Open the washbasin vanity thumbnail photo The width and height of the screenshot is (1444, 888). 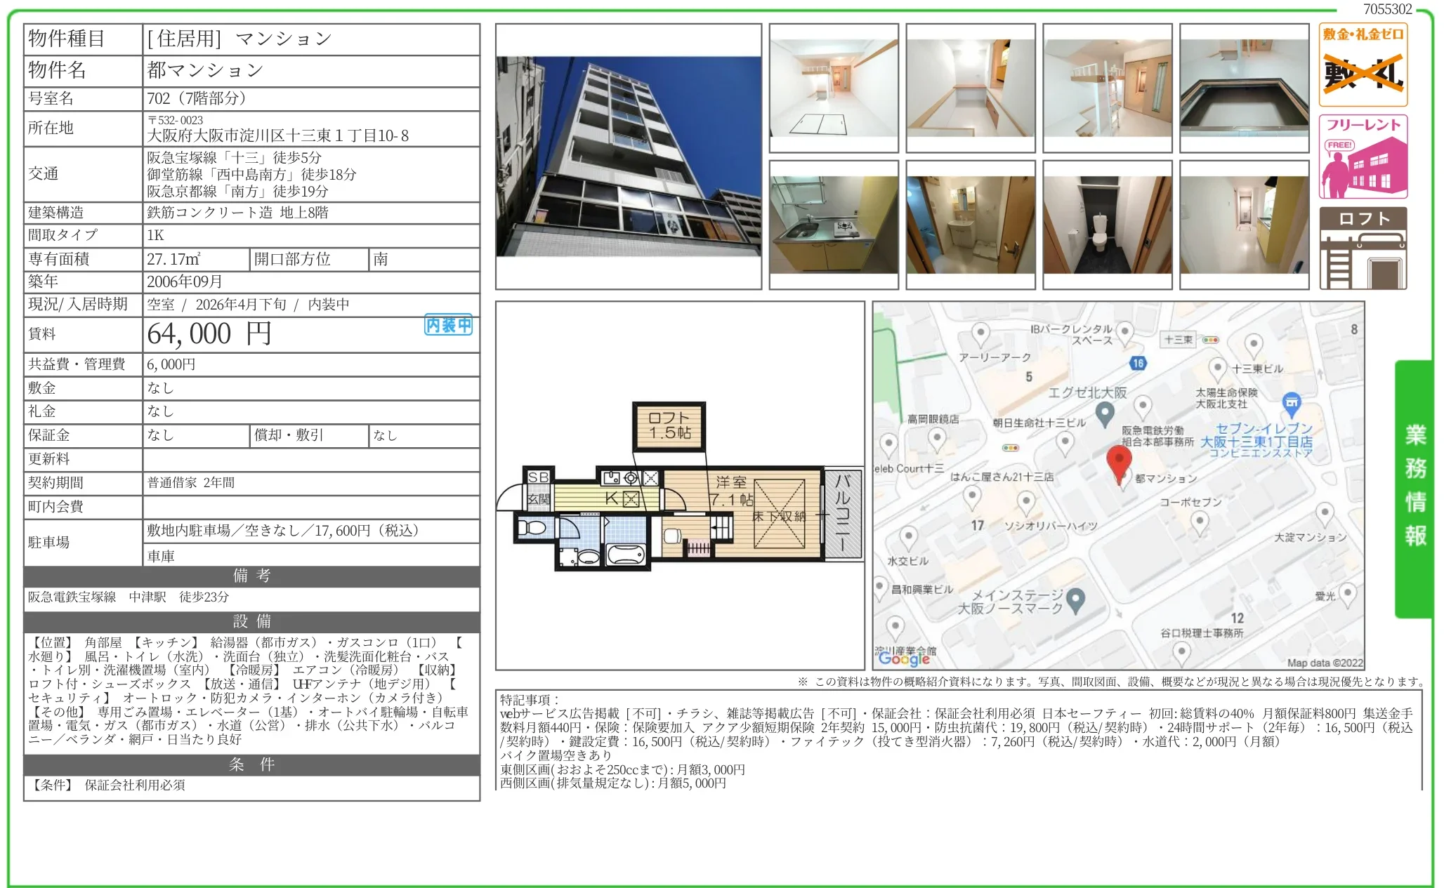coord(970,225)
